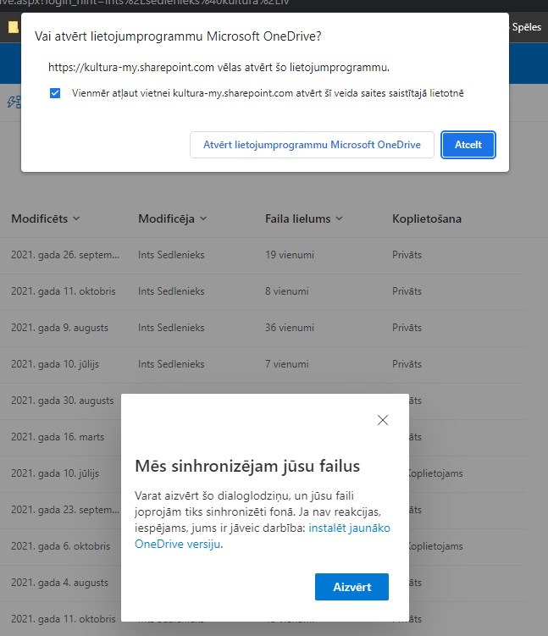Click Atvērt lietojumprogrammu Microsoft OneDrive button

(312, 145)
